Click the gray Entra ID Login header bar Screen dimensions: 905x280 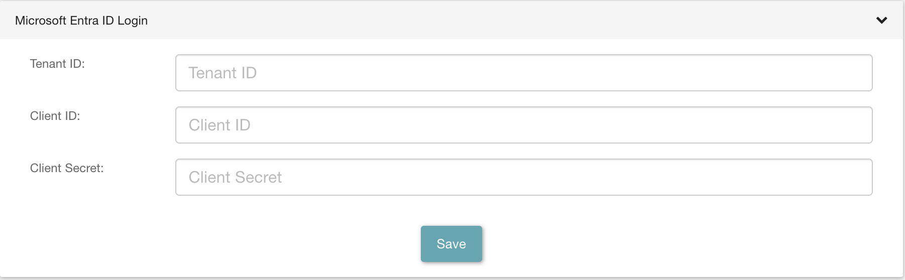[452, 21]
